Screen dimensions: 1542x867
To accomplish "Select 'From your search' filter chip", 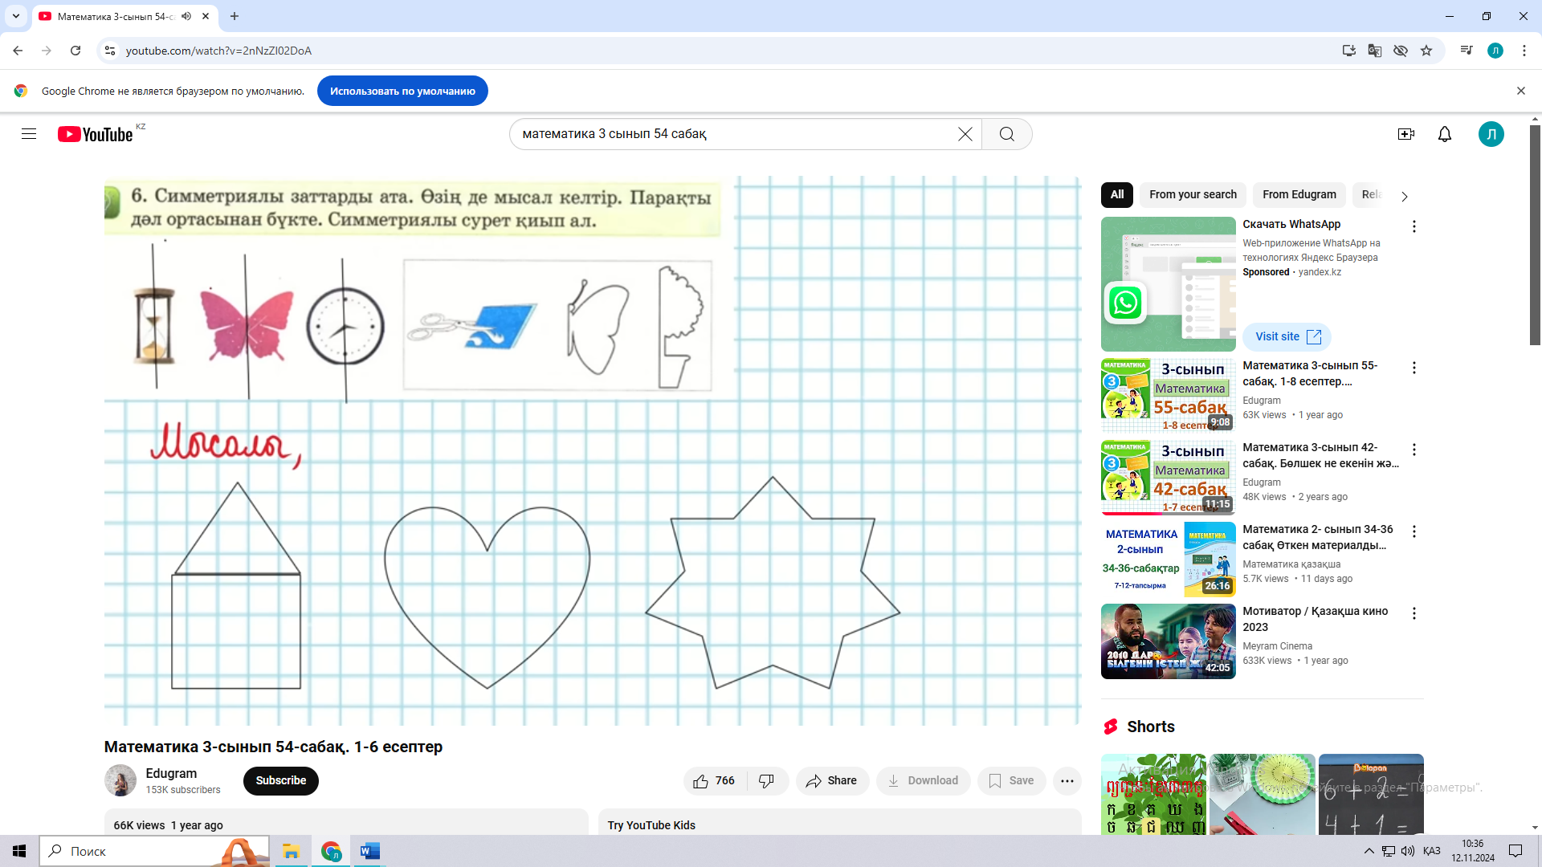I will pyautogui.click(x=1192, y=194).
